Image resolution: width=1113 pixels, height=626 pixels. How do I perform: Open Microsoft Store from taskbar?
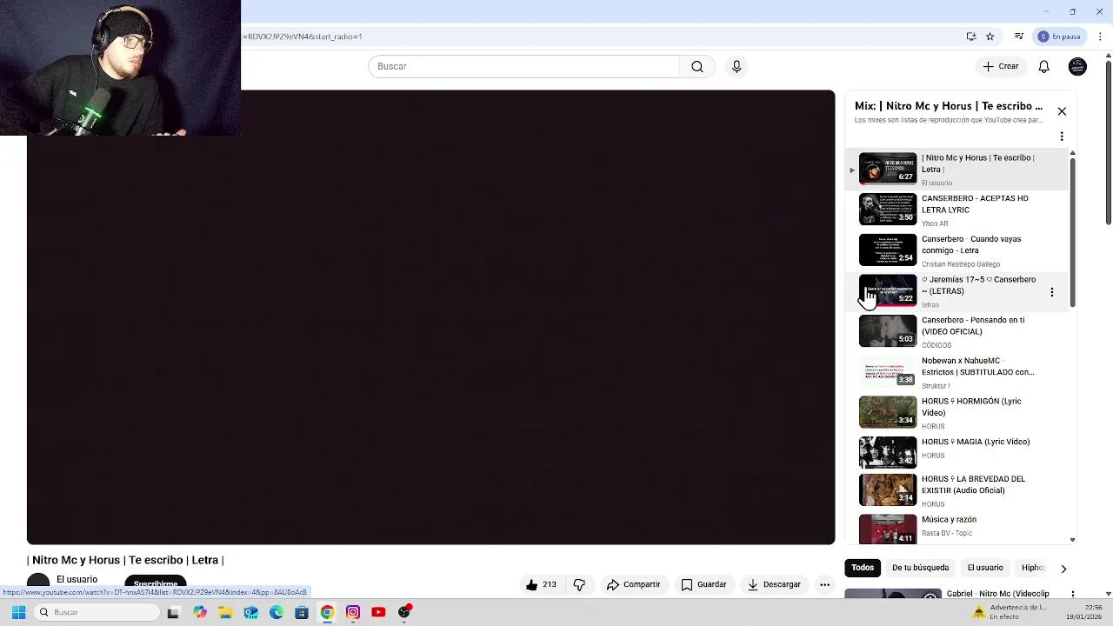pos(302,612)
